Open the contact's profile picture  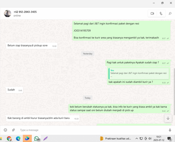click(x=8, y=14)
